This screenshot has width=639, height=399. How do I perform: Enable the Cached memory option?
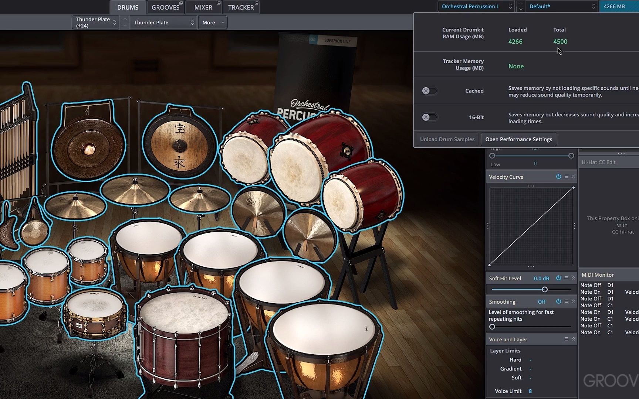pyautogui.click(x=429, y=91)
